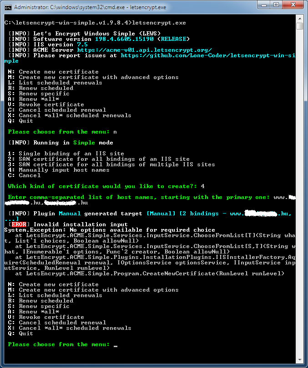Click the first 'Q: Quit' line
Image resolution: width=308 pixels, height=368 pixels.
(20, 121)
